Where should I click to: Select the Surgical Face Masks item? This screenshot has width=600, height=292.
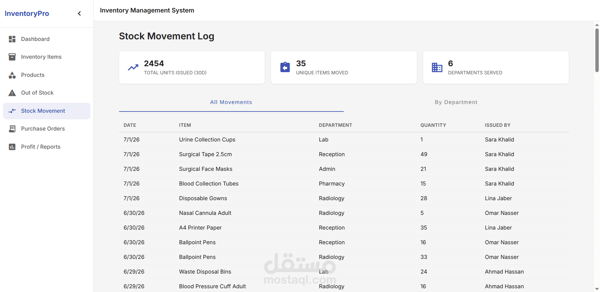[x=206, y=169]
